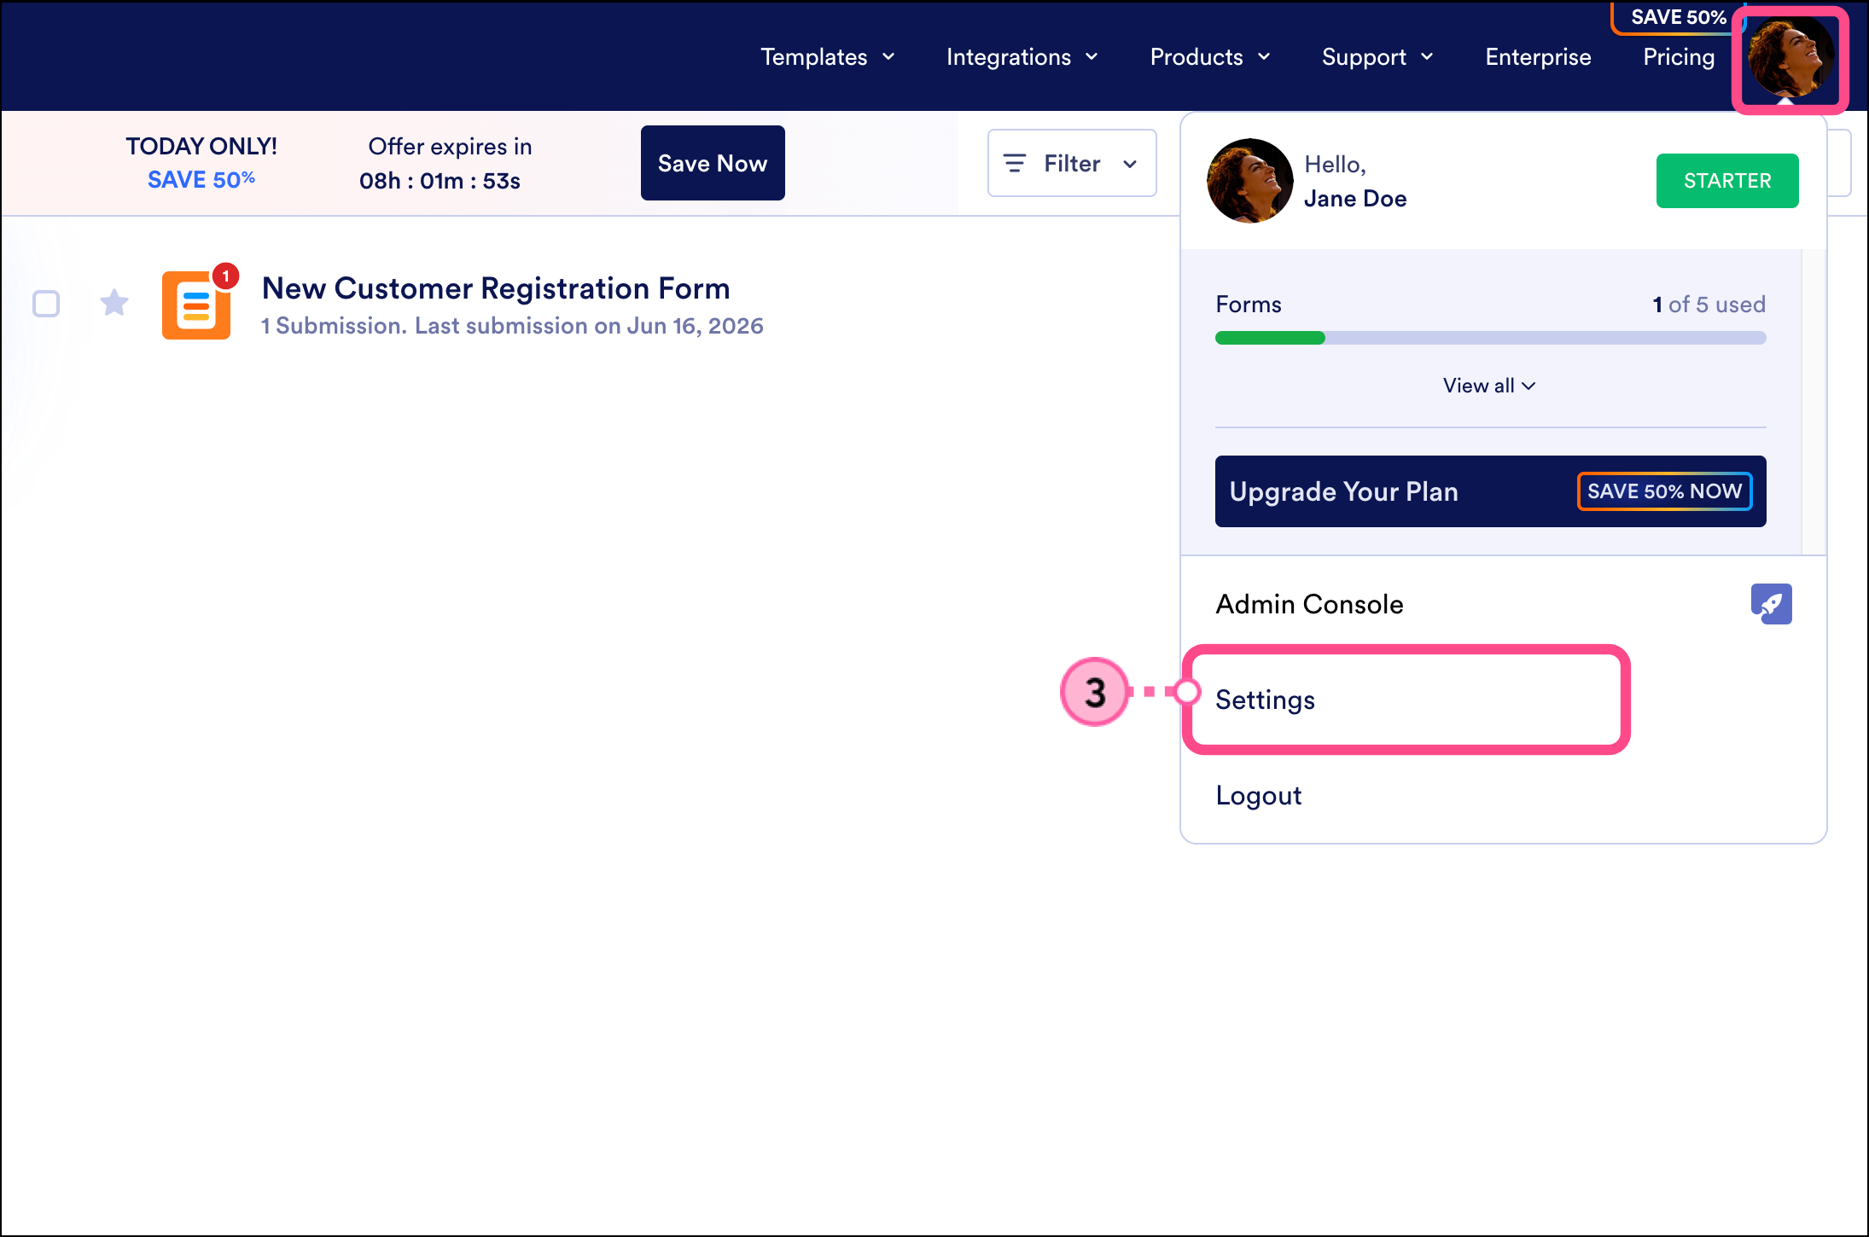Click the '1 of 5 used' forms count
This screenshot has width=1869, height=1237.
(x=1709, y=305)
